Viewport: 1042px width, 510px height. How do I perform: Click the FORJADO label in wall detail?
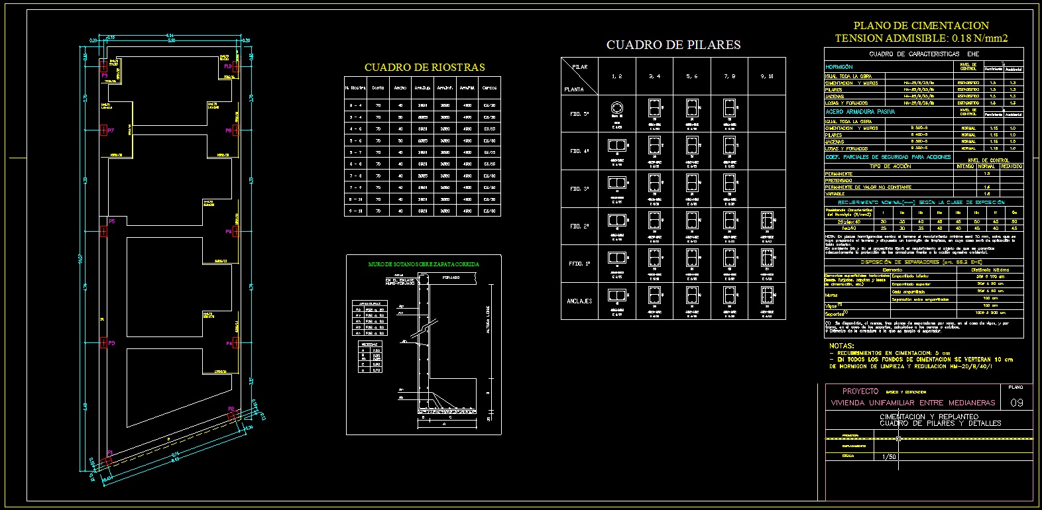pyautogui.click(x=451, y=278)
